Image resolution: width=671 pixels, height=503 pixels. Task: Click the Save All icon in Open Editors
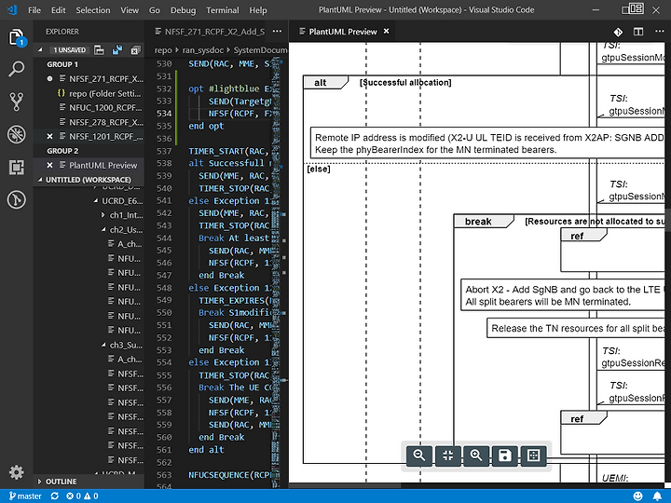click(x=116, y=50)
